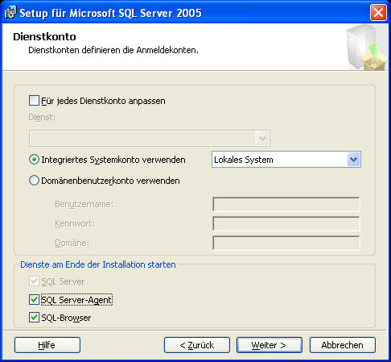Cancel setup with Abbrechen button
The width and height of the screenshot is (391, 362).
343,345
